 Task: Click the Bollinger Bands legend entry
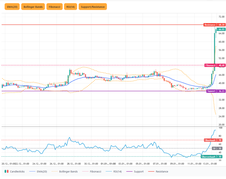(x=65, y=171)
